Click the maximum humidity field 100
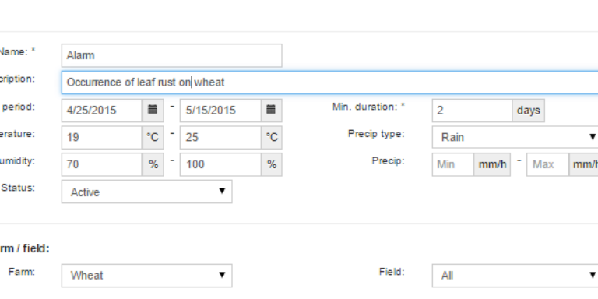This screenshot has height=299, width=598. 220,165
